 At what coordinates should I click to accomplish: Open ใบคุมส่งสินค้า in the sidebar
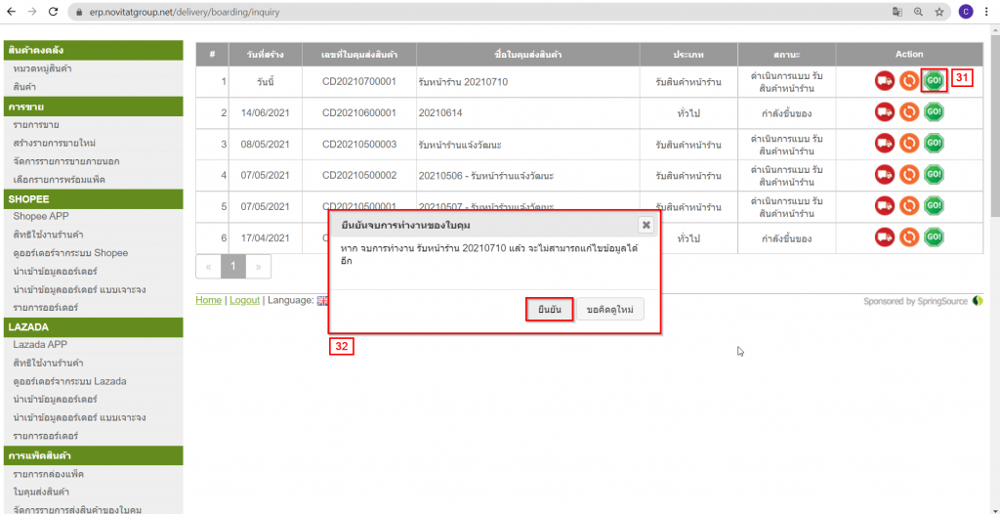click(x=41, y=491)
